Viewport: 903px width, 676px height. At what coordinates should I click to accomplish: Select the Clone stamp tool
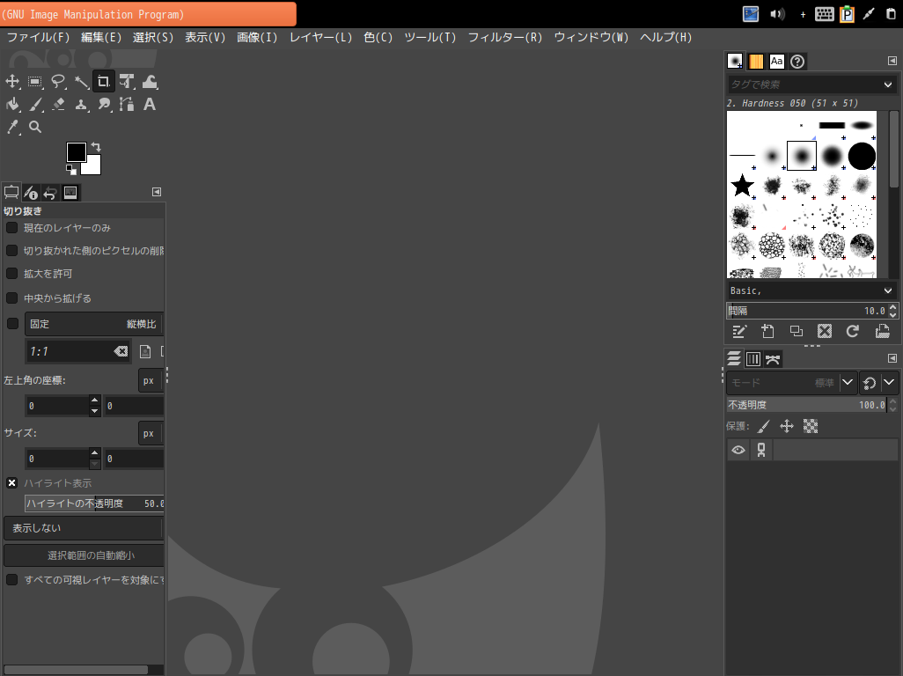pyautogui.click(x=81, y=104)
